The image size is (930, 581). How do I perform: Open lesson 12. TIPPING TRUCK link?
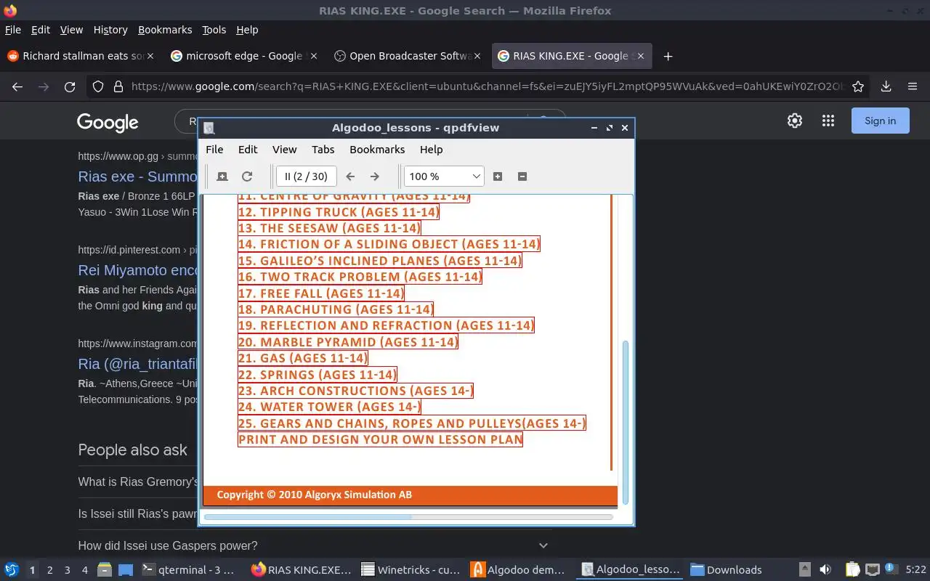click(x=339, y=212)
